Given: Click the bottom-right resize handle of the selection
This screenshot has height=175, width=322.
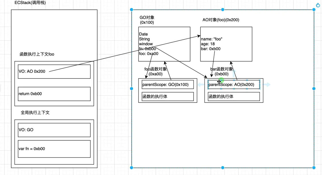Looking at the screenshot, I should click(x=314, y=168).
